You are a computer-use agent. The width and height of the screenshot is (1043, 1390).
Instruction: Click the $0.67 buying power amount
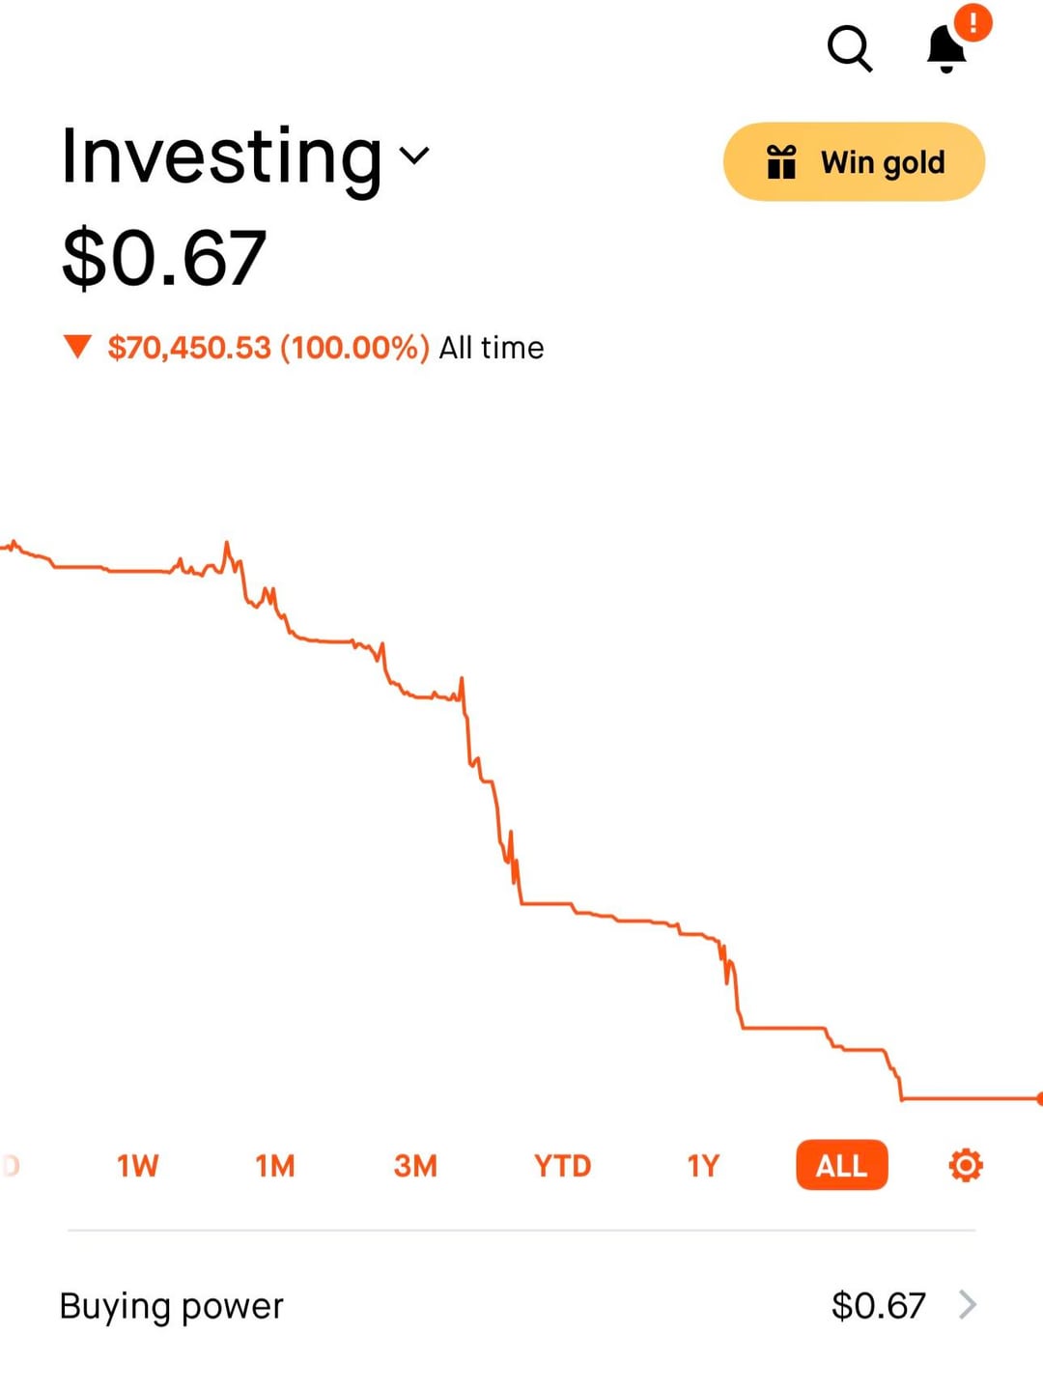[878, 1306]
